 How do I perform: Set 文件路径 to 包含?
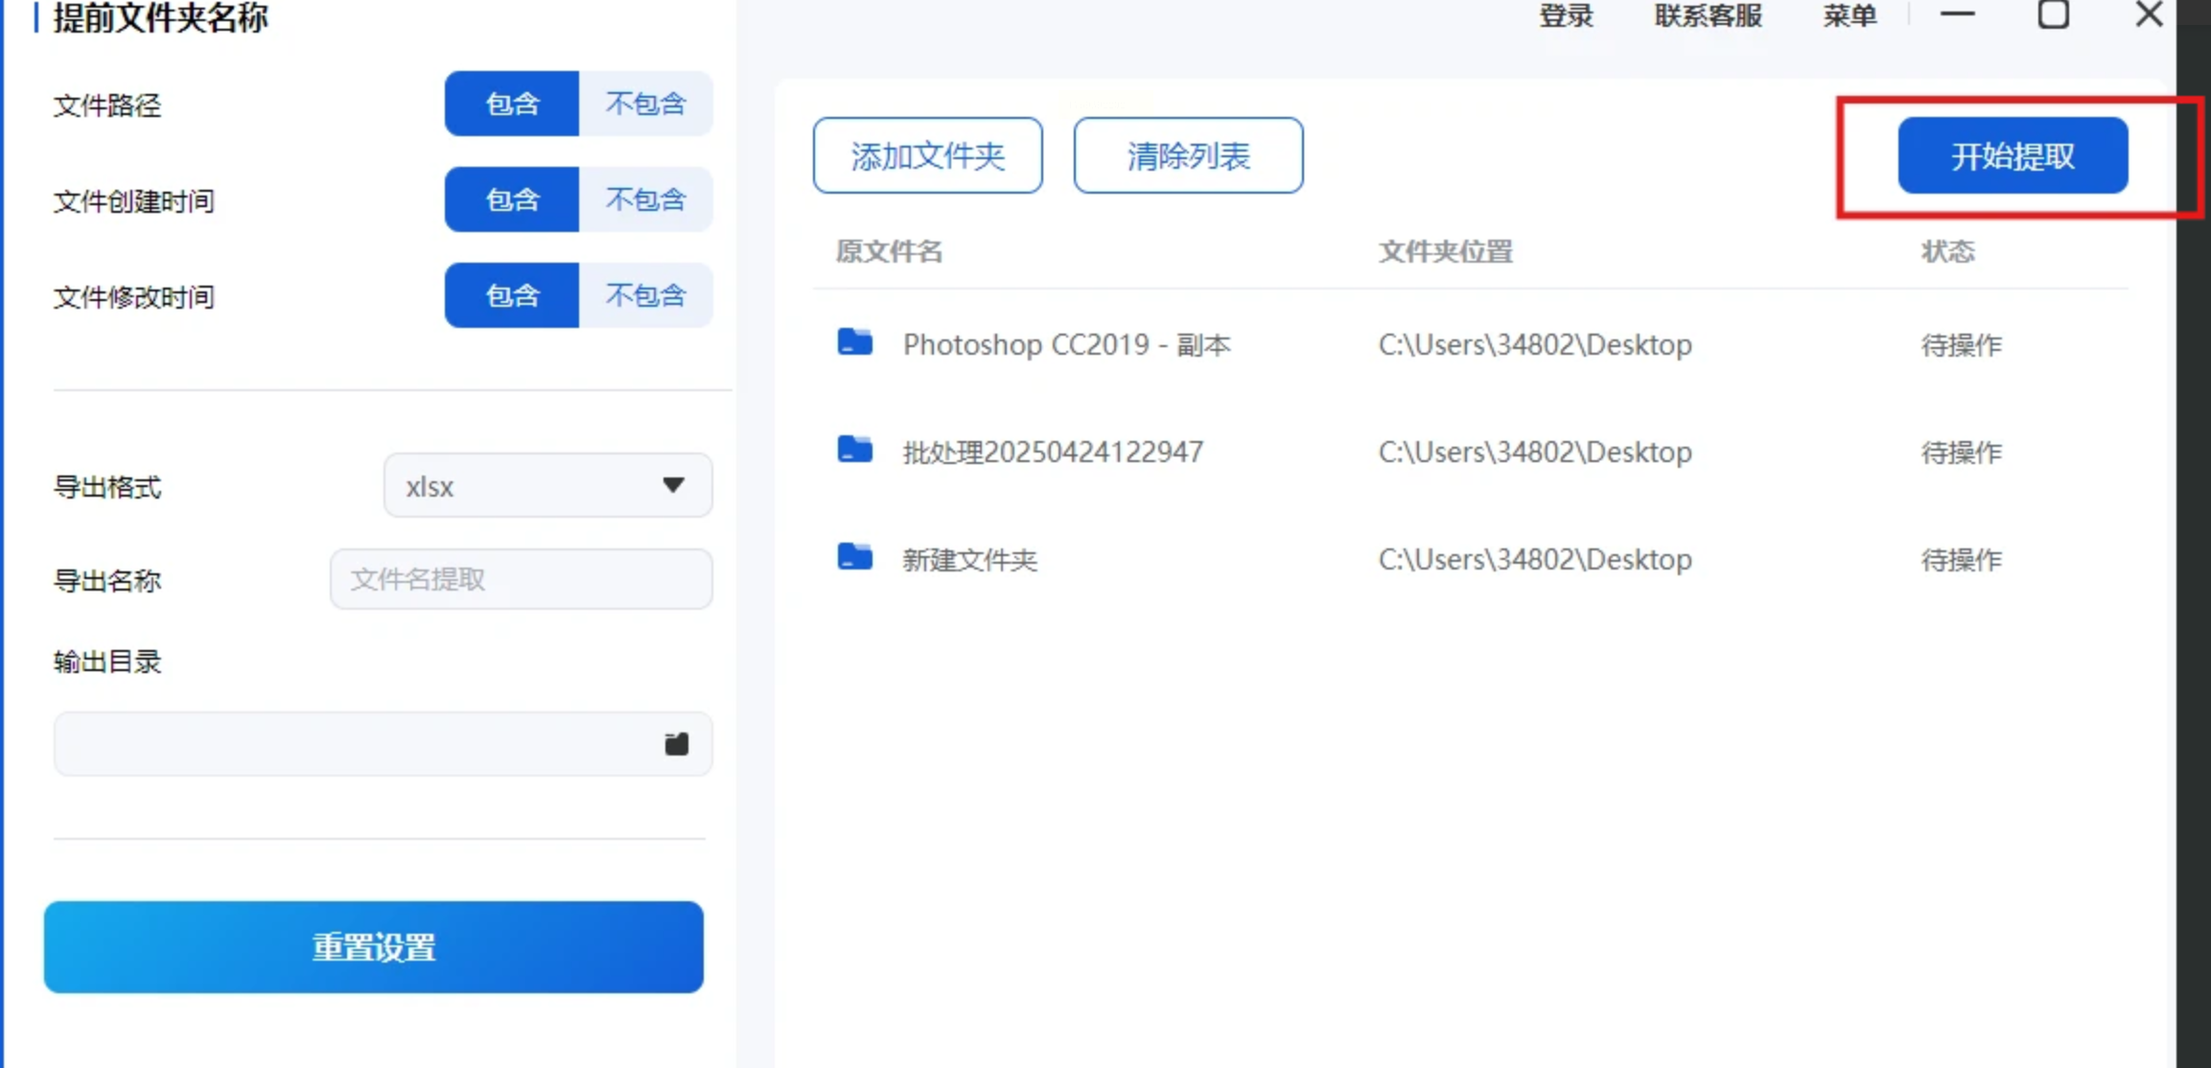click(512, 104)
